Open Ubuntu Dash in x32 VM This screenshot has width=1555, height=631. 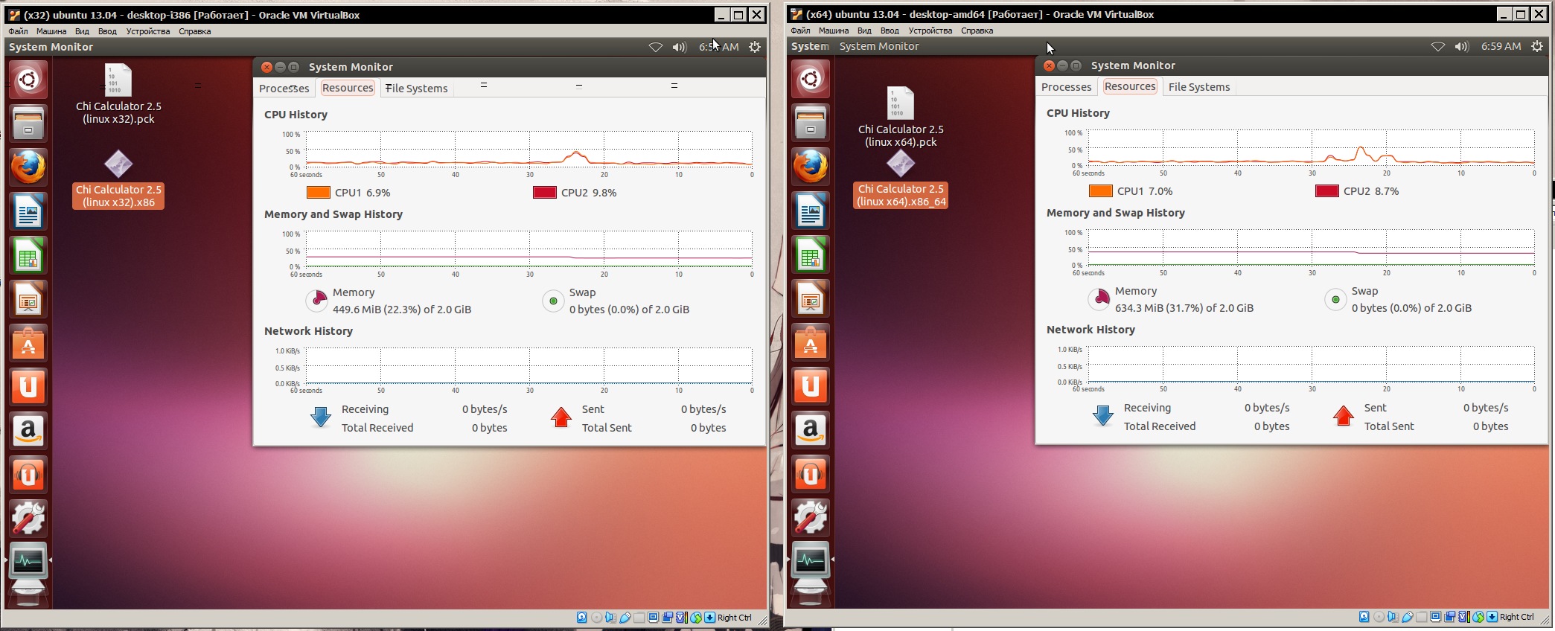(28, 79)
